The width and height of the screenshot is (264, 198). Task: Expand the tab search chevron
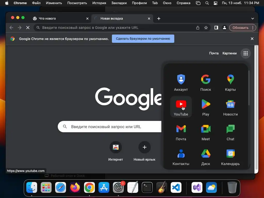[x=253, y=19]
